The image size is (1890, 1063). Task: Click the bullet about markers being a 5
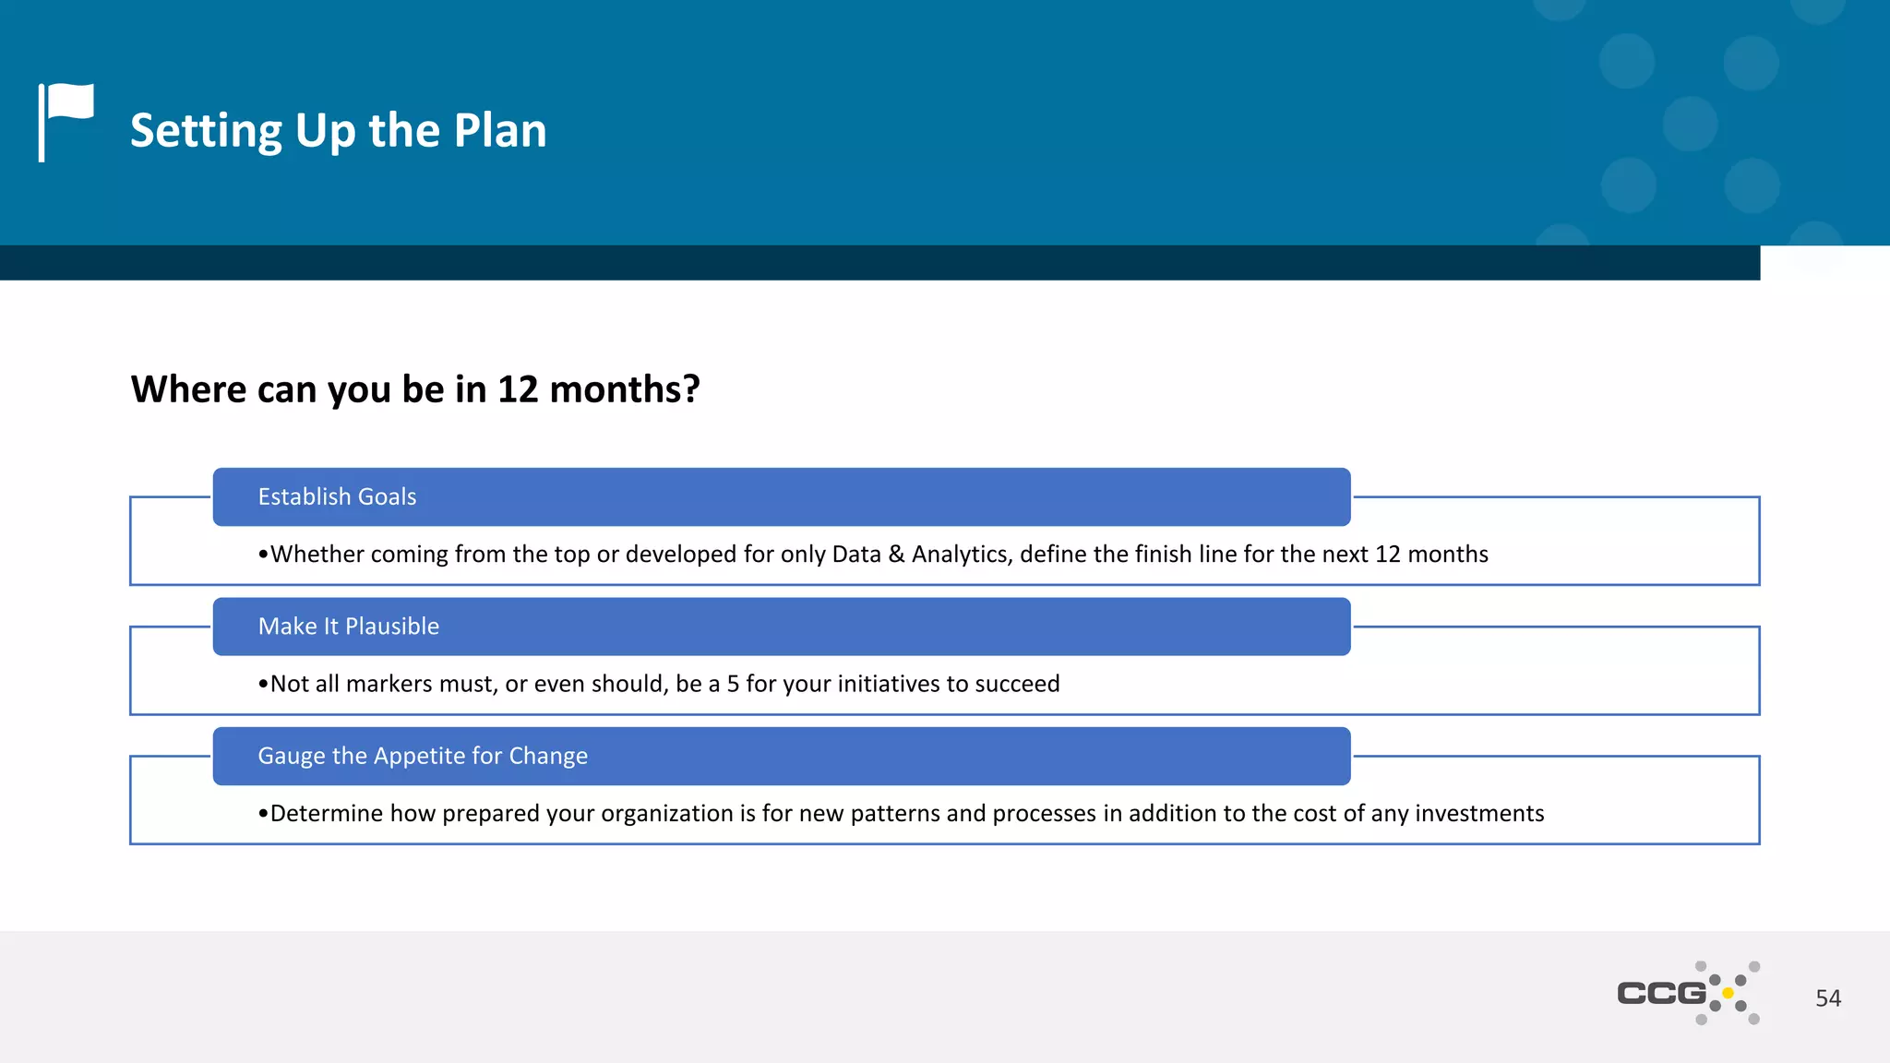point(659,684)
